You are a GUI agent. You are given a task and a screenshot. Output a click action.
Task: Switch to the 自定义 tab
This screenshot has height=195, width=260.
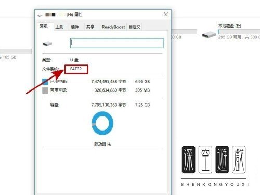click(x=134, y=27)
